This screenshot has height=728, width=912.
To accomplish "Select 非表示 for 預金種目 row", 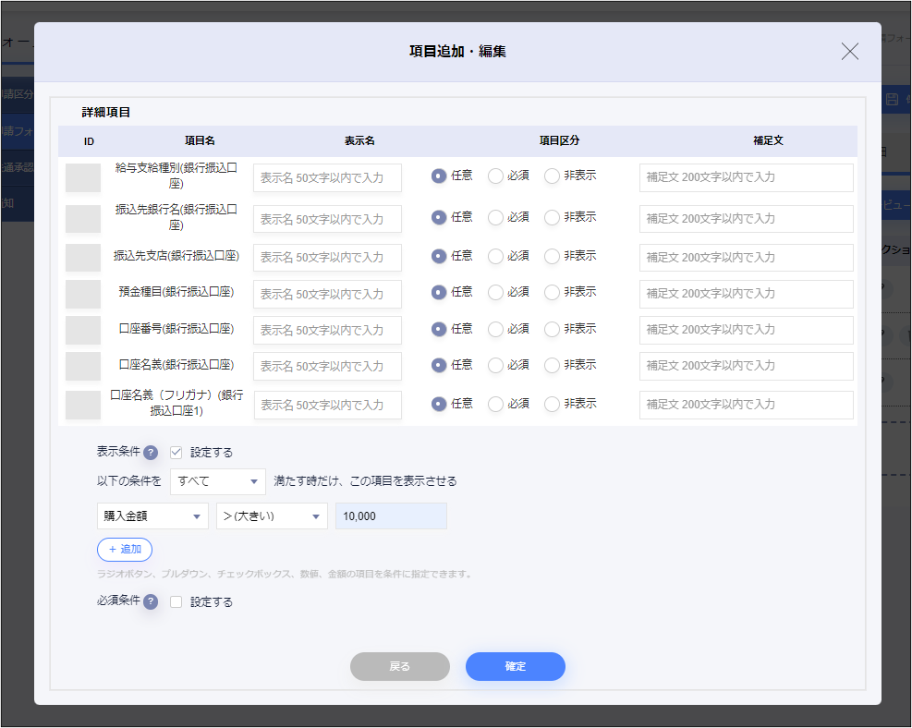I will click(x=552, y=293).
